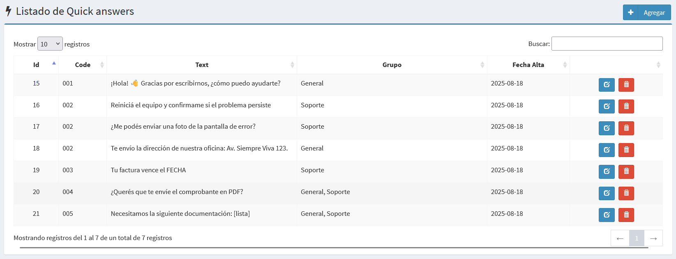Image resolution: width=676 pixels, height=259 pixels.
Task: Delete the quick answer with Id 15
Action: tap(626, 85)
